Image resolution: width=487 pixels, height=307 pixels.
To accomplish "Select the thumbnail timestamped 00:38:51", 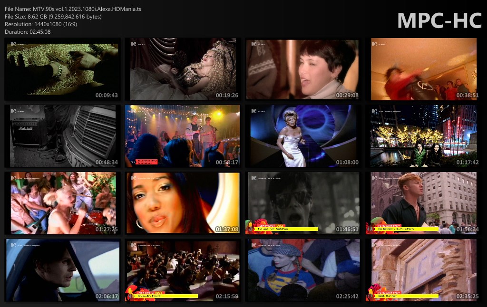I will 423,69.
